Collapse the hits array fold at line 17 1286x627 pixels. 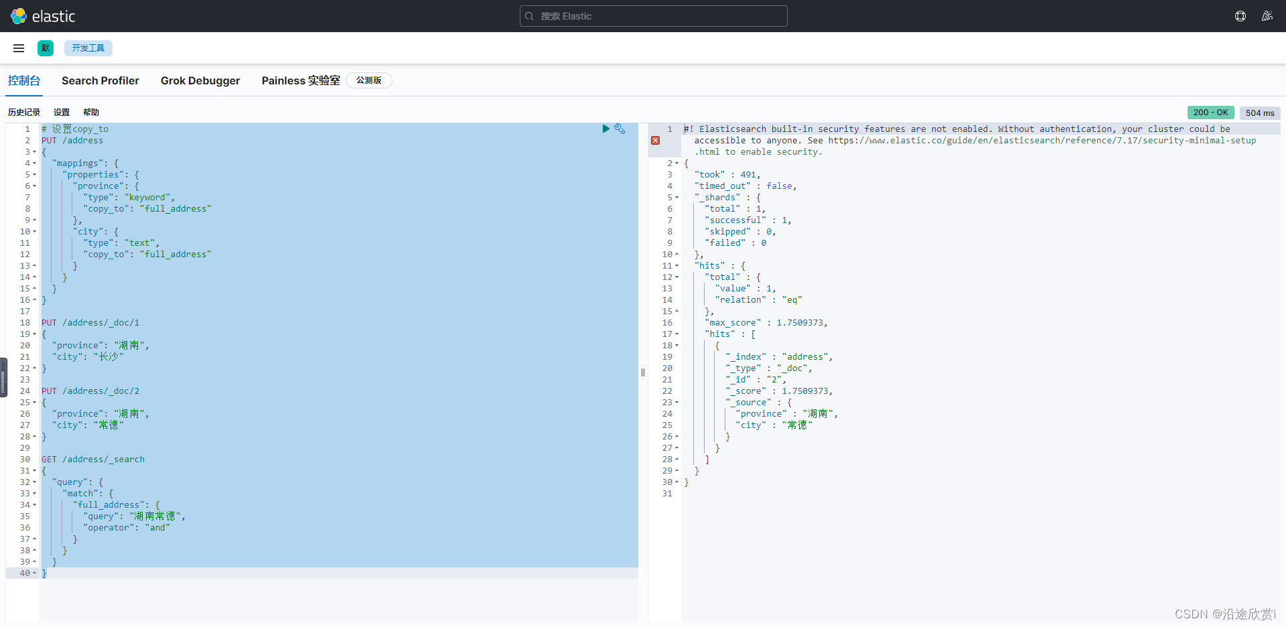click(x=677, y=334)
